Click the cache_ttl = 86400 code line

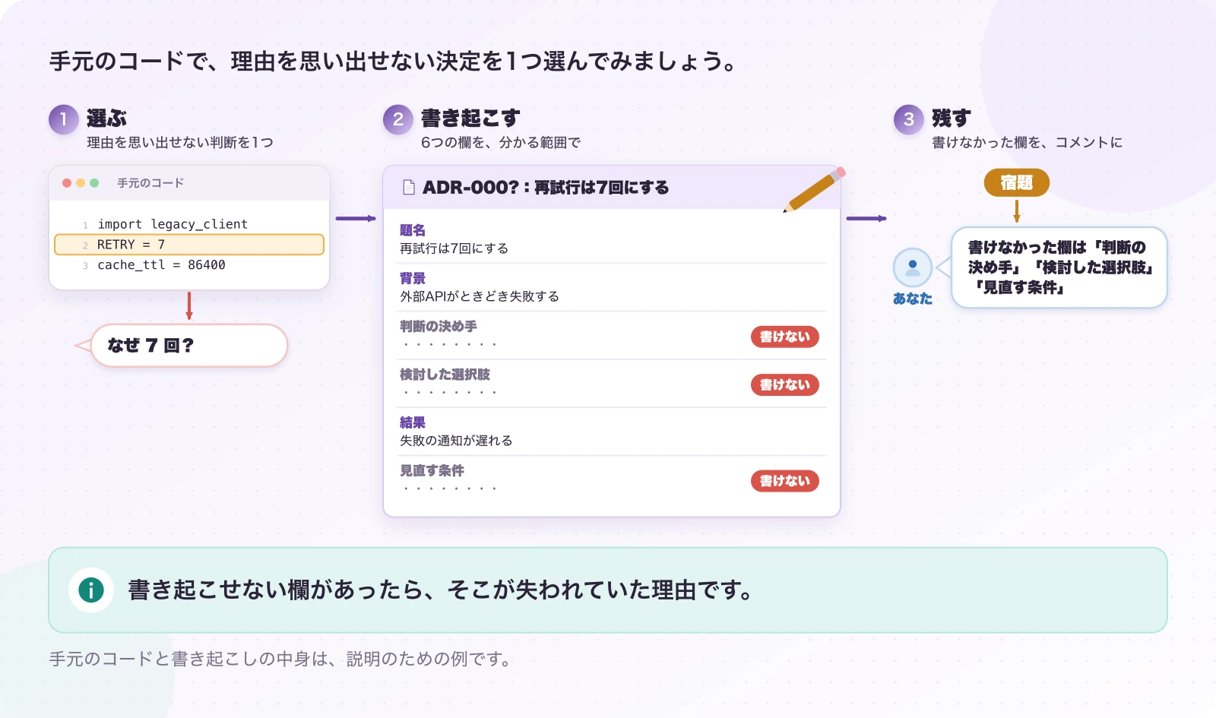coord(161,265)
